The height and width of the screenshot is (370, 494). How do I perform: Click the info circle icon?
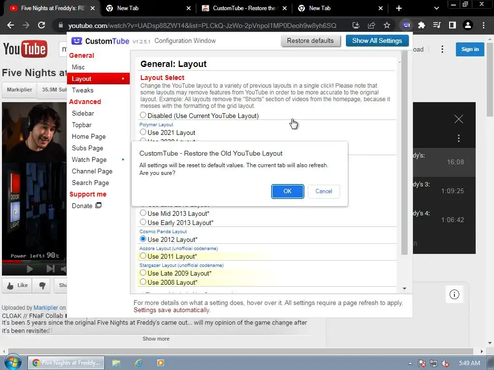[x=454, y=294]
